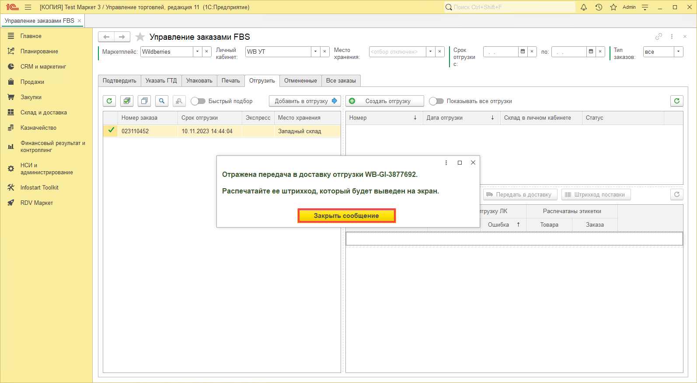The height and width of the screenshot is (383, 697).
Task: Expand the Тип заказов dropdown
Action: point(679,52)
